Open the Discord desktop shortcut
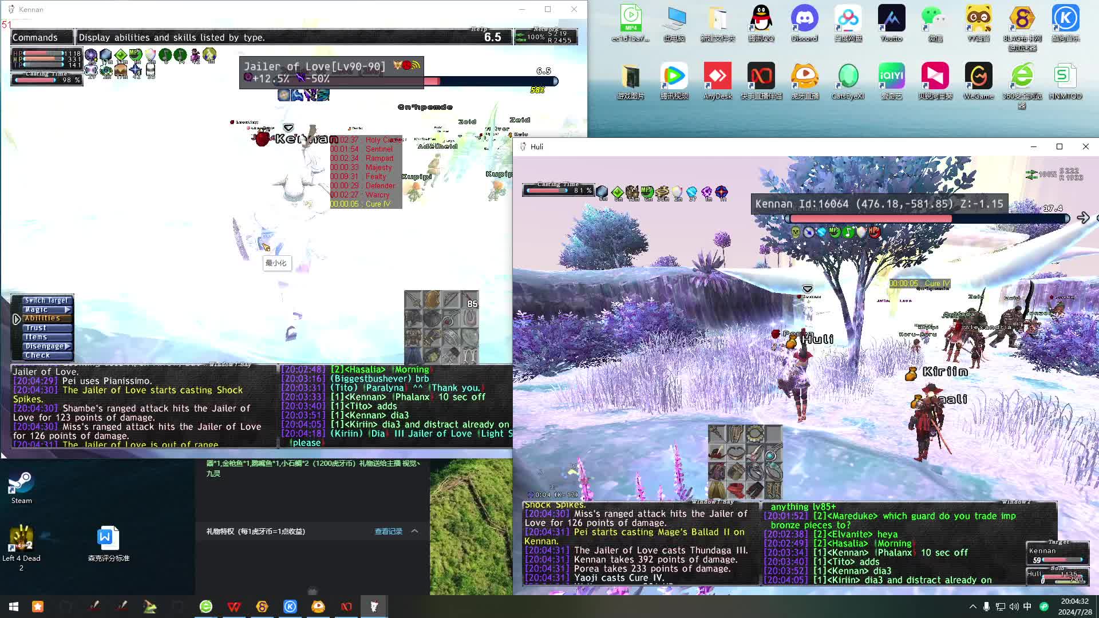 point(804,19)
